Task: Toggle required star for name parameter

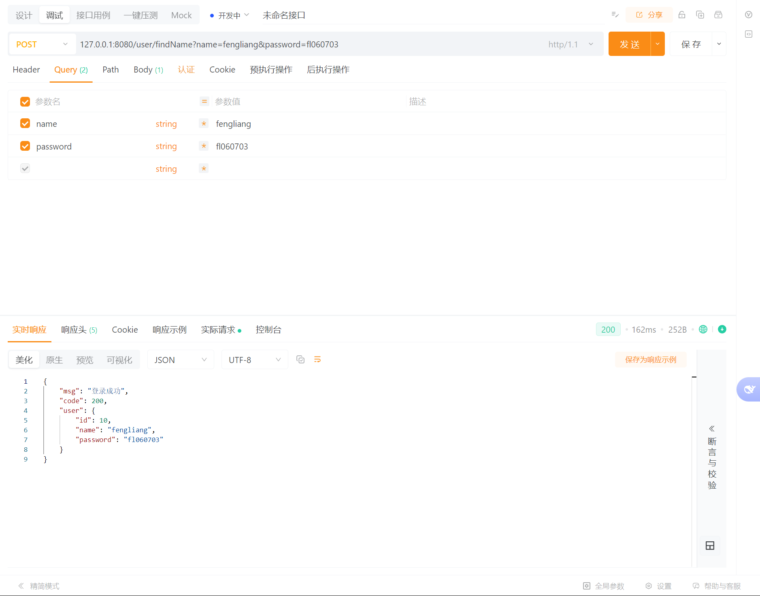Action: coord(204,124)
